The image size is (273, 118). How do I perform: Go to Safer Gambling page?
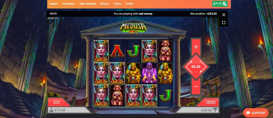point(87,4)
